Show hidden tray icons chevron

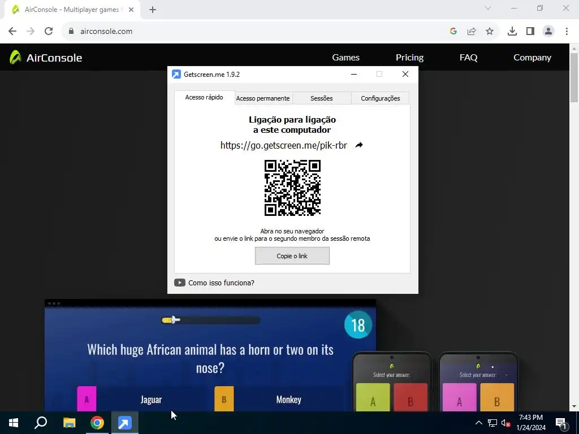tap(478, 423)
